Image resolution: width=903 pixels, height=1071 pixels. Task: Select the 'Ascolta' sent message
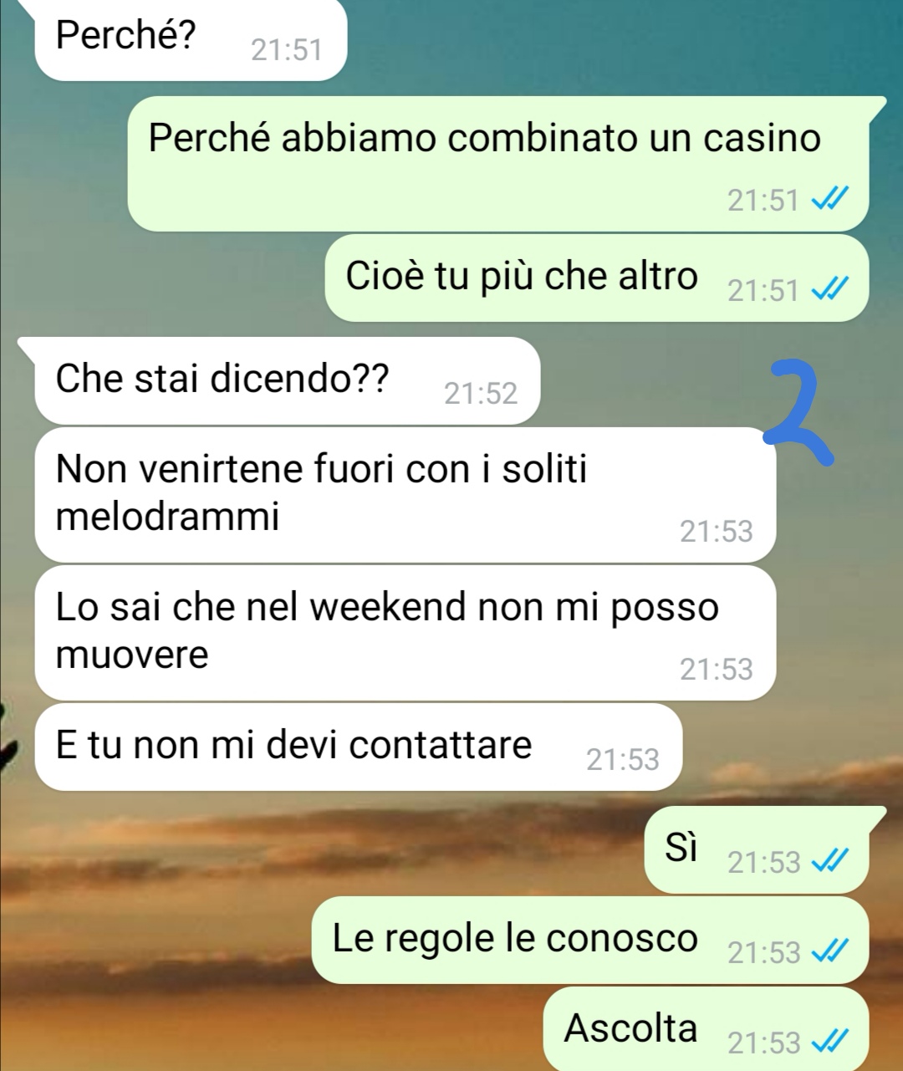(x=706, y=1029)
